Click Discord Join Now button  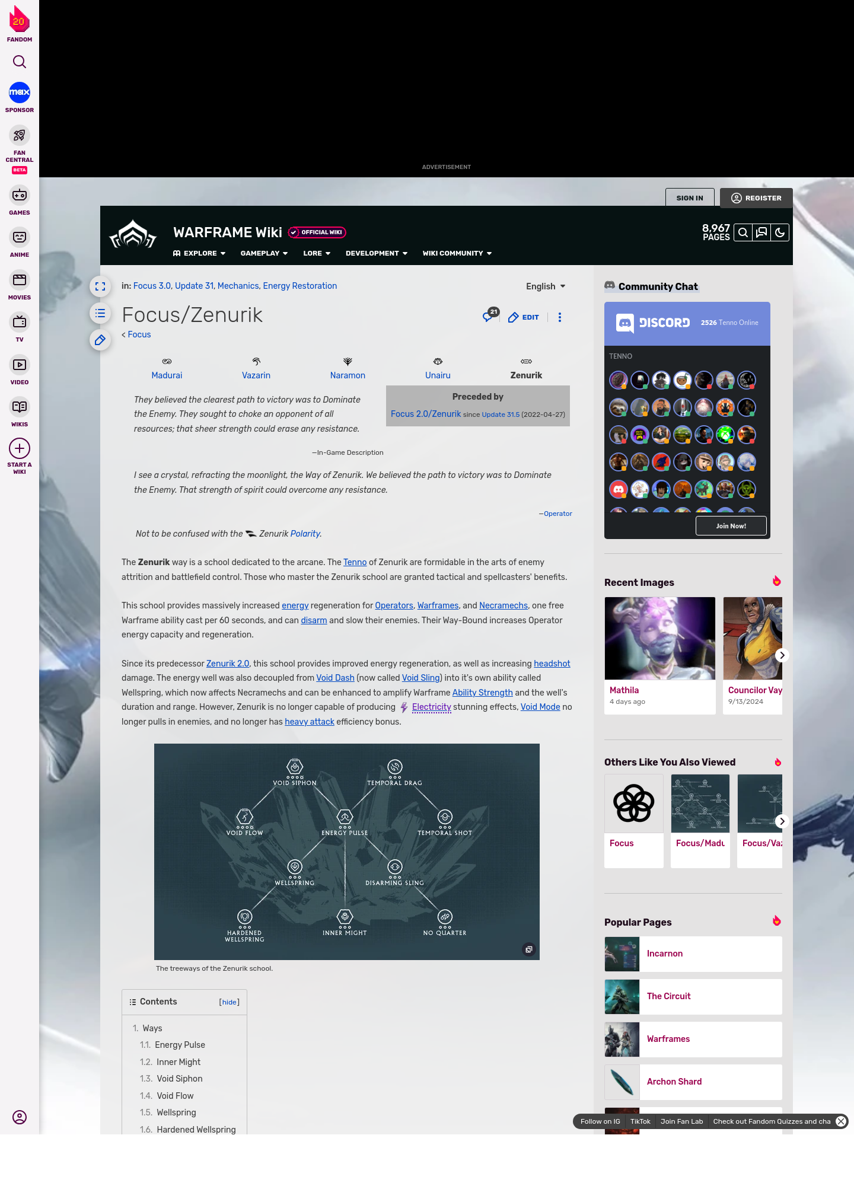[x=731, y=526]
